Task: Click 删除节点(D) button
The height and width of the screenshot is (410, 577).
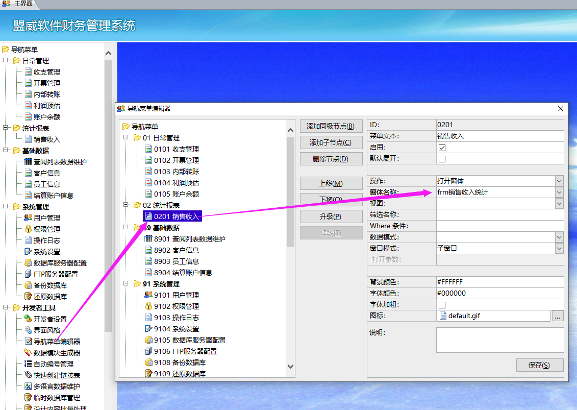Action: (x=331, y=159)
